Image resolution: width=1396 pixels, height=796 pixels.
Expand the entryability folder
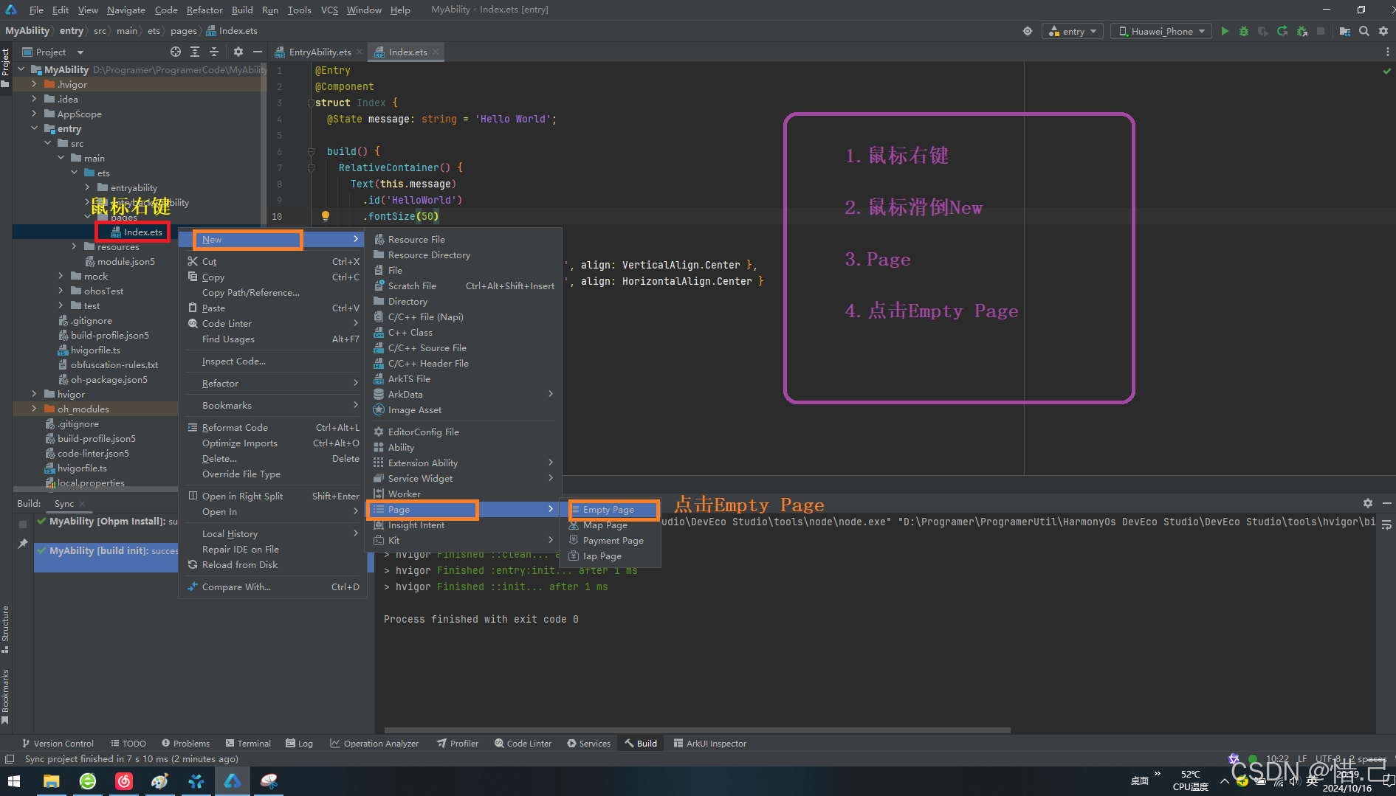(87, 187)
